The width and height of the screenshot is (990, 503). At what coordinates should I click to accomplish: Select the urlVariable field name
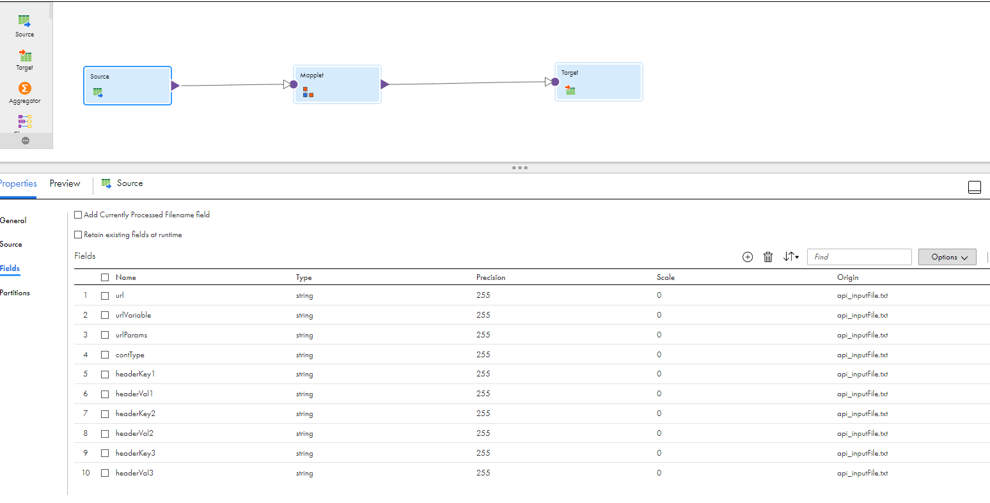[134, 315]
